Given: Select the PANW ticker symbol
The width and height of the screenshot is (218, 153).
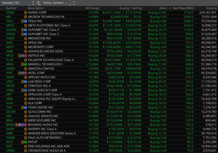Looking at the screenshot, I should click(x=11, y=138).
